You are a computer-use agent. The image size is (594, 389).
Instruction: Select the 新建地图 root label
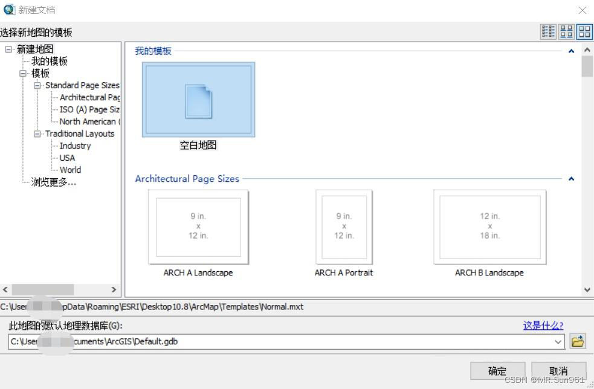(35, 49)
